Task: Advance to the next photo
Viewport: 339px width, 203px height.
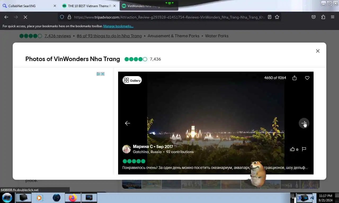Action: coord(304,123)
